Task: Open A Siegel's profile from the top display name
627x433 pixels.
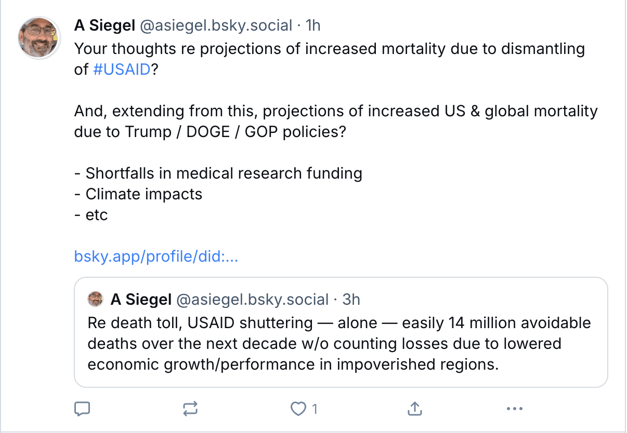Action: point(104,25)
